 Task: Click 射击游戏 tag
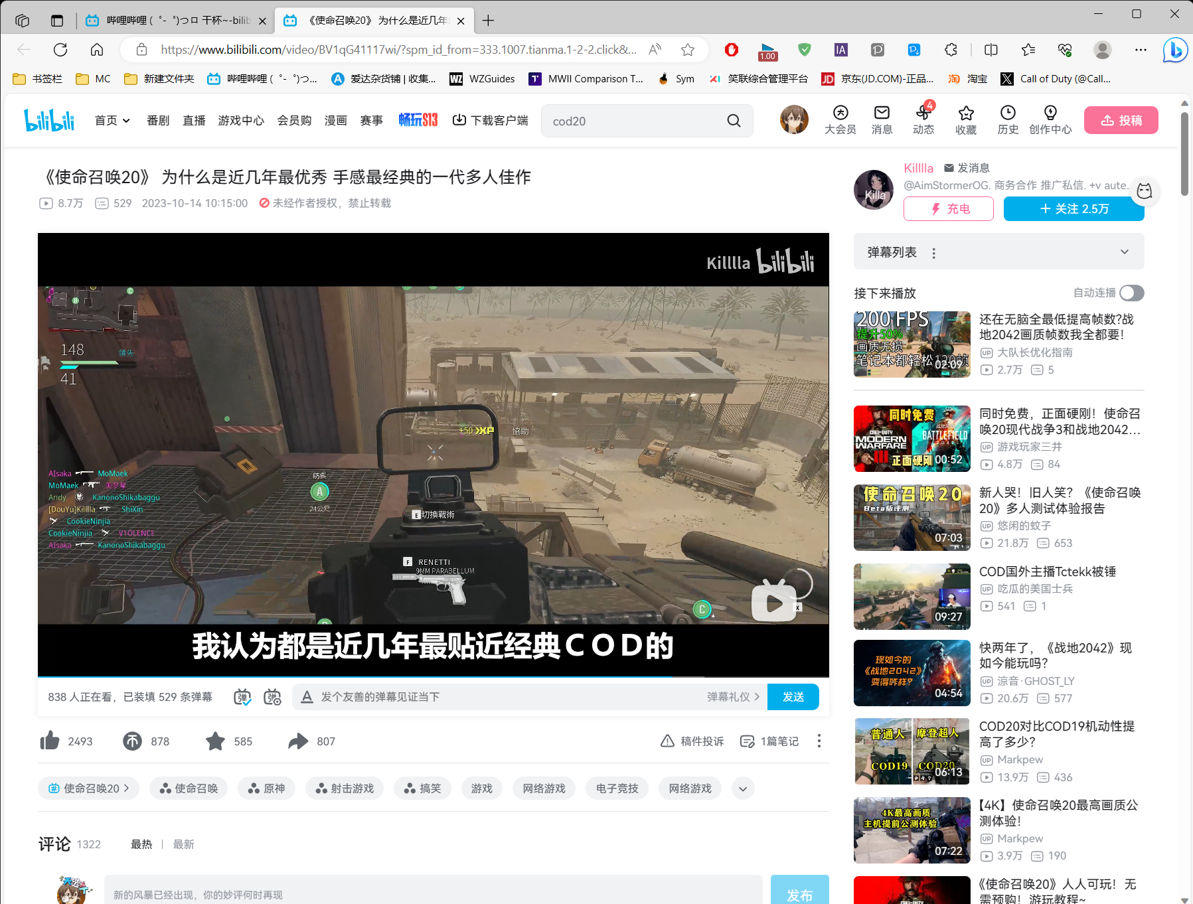pyautogui.click(x=345, y=789)
